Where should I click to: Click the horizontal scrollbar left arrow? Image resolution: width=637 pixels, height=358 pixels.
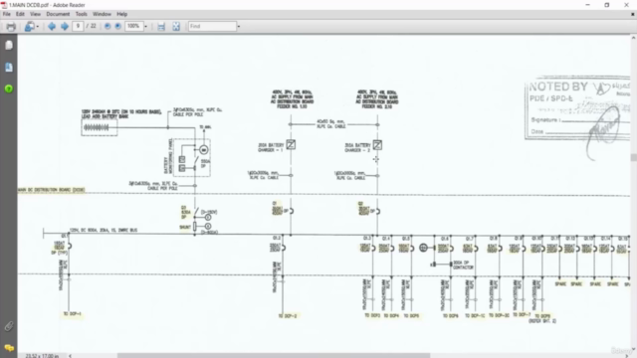tap(70, 356)
